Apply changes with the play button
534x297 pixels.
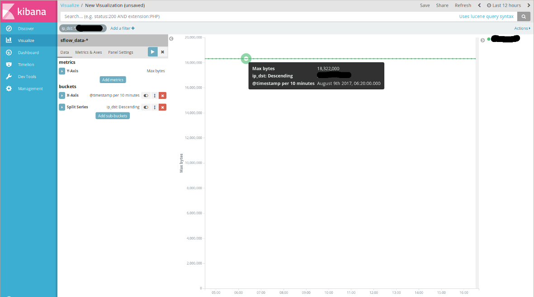pyautogui.click(x=152, y=52)
